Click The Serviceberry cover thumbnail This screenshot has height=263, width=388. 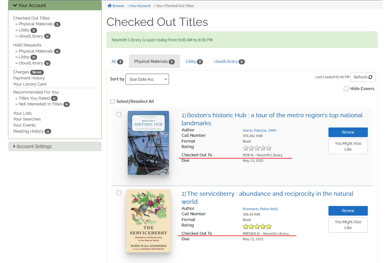click(x=148, y=221)
